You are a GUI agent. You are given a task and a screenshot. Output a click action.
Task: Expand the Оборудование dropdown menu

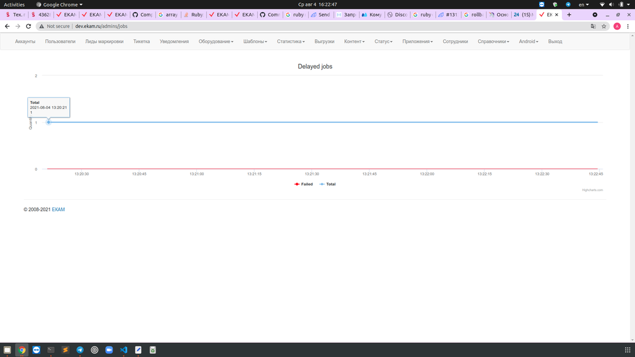pos(216,41)
